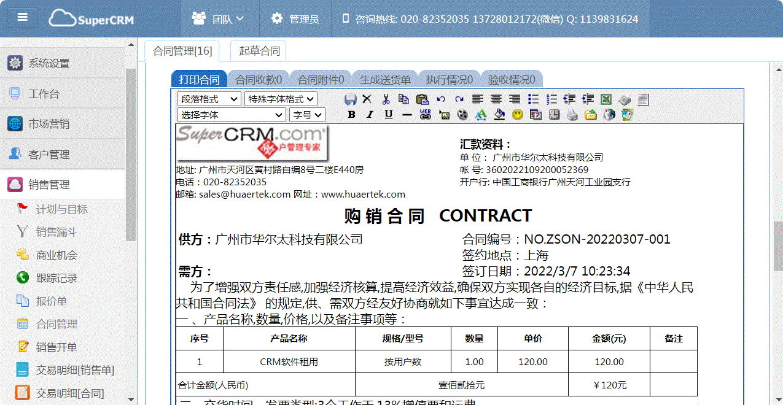Switch to the 合同管理[16] tab
The image size is (783, 405).
[182, 51]
